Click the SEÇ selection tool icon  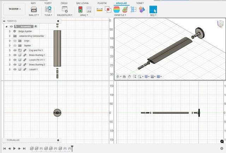point(153,9)
